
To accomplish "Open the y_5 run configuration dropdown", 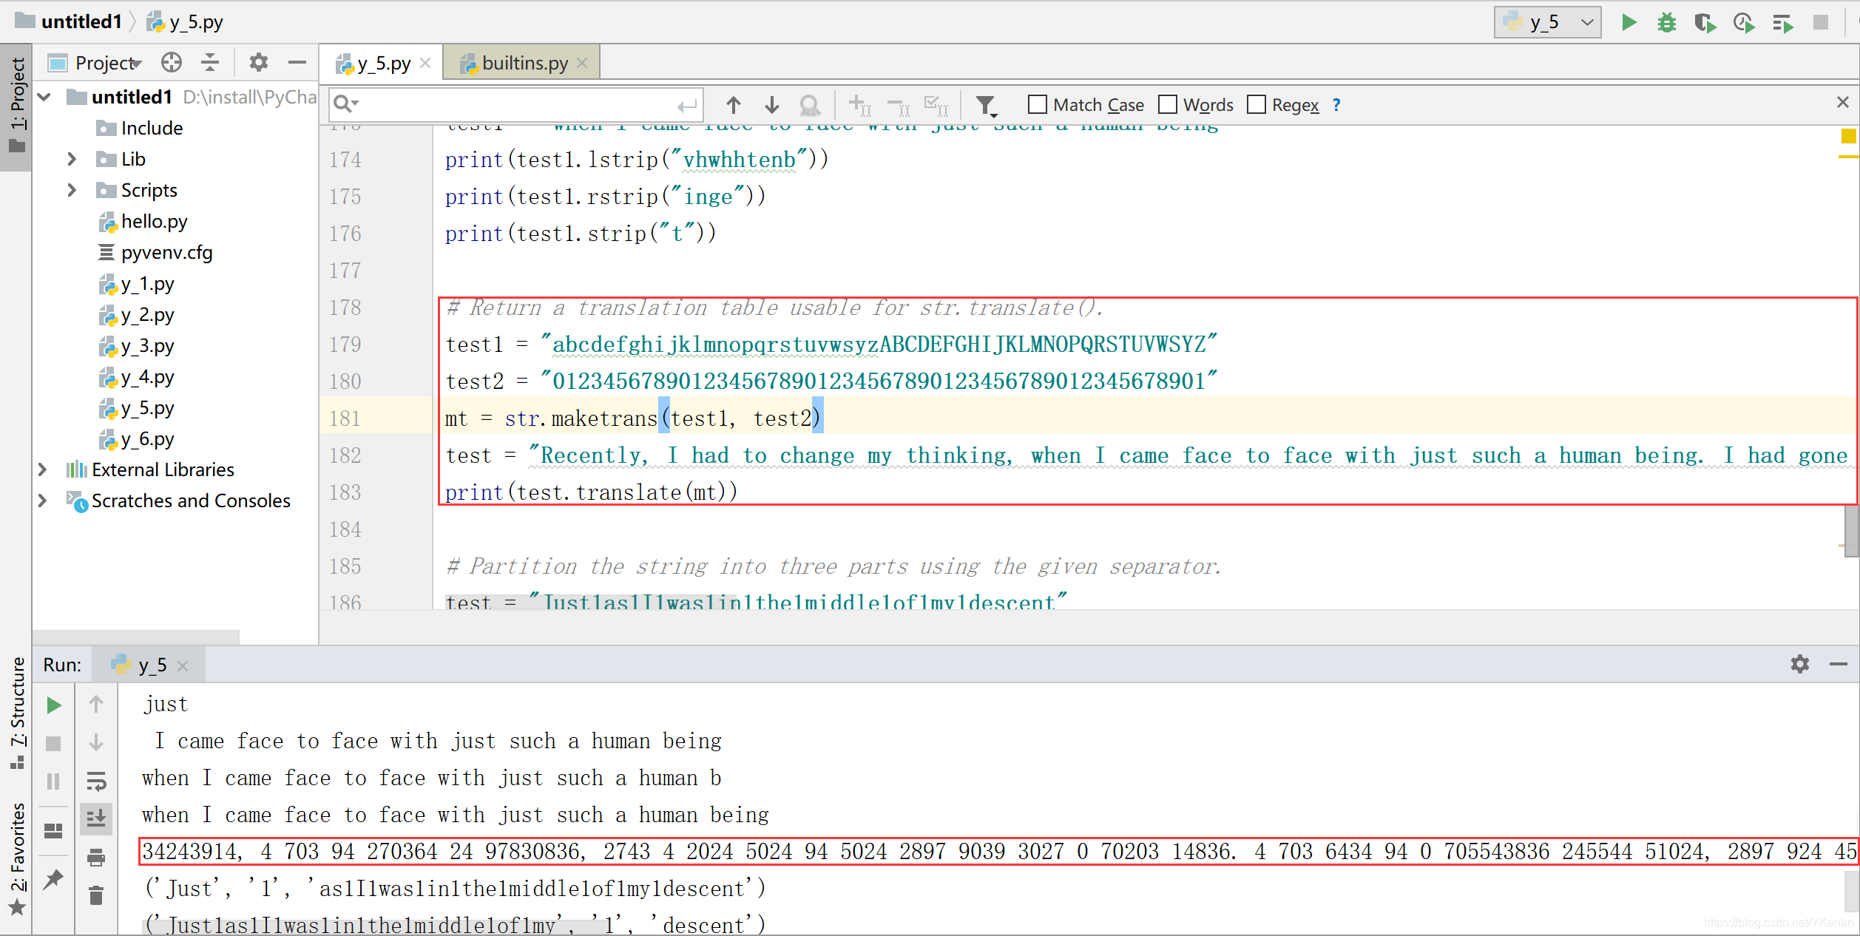I will click(x=1547, y=23).
